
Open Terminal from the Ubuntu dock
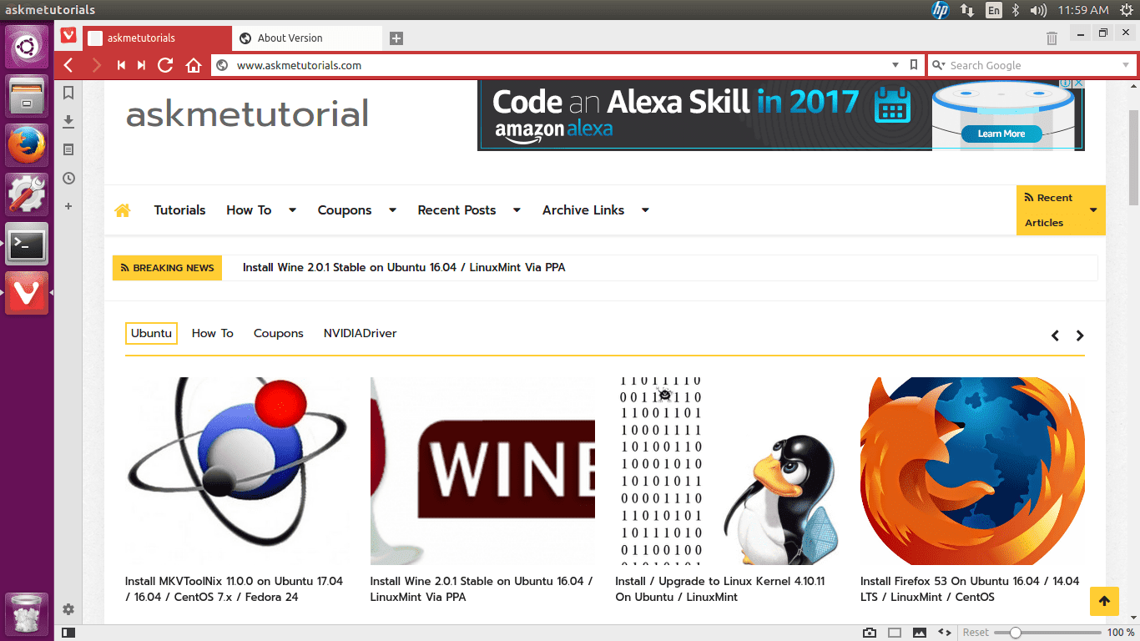[x=27, y=244]
